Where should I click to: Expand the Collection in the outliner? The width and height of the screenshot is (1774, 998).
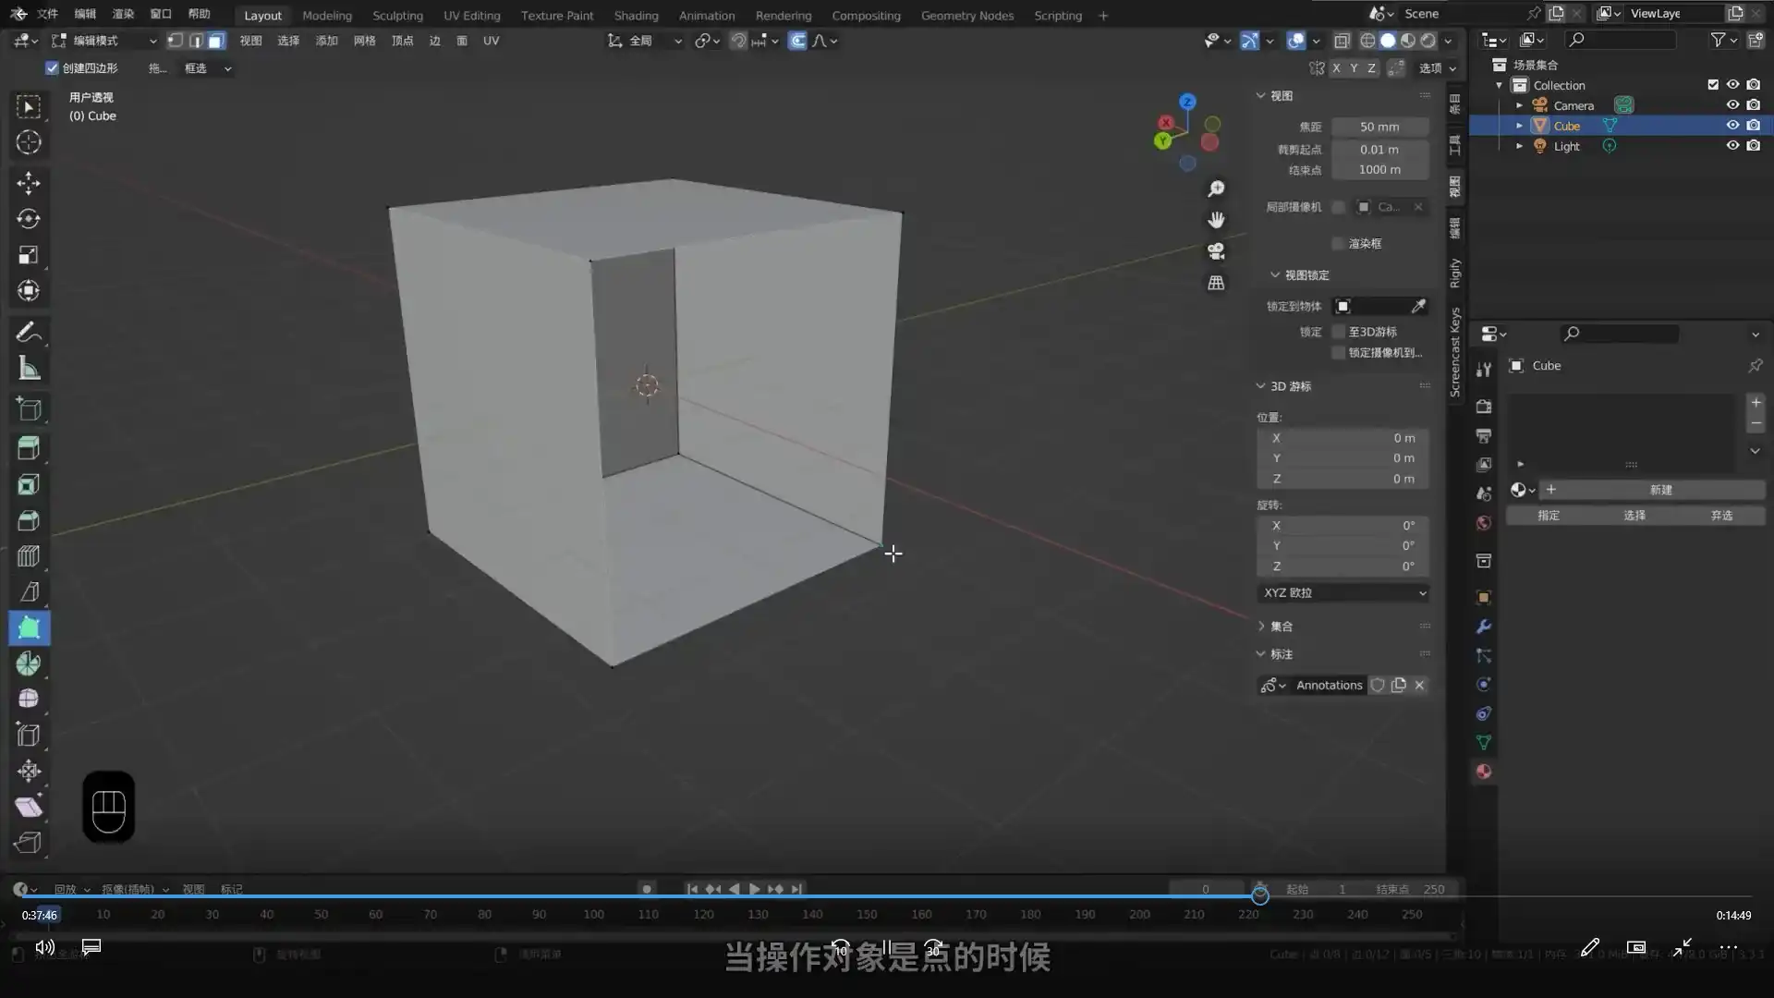click(x=1501, y=84)
